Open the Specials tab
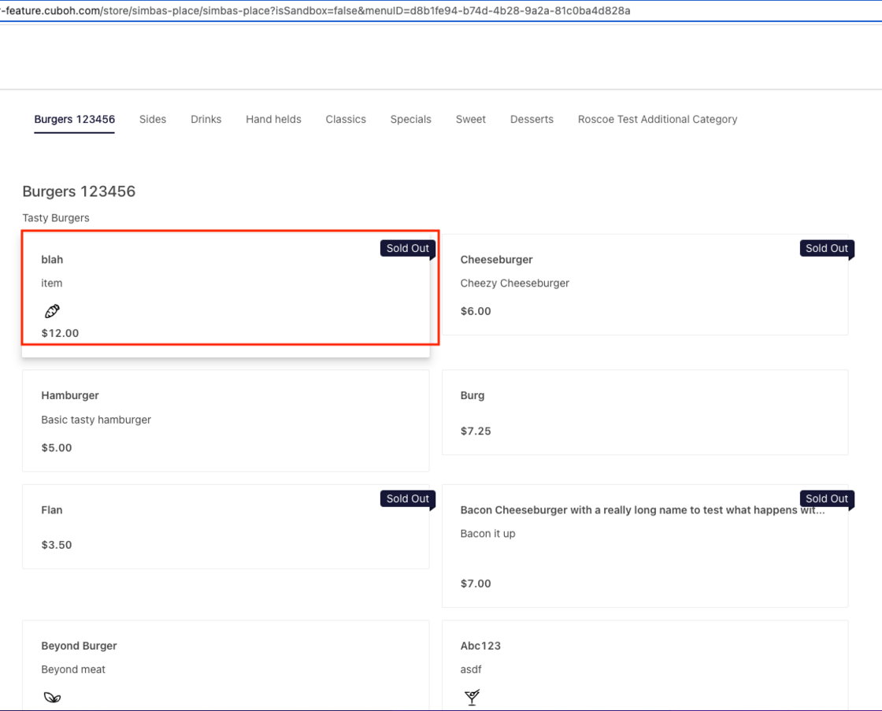Viewport: 882px width, 711px height. [x=410, y=120]
